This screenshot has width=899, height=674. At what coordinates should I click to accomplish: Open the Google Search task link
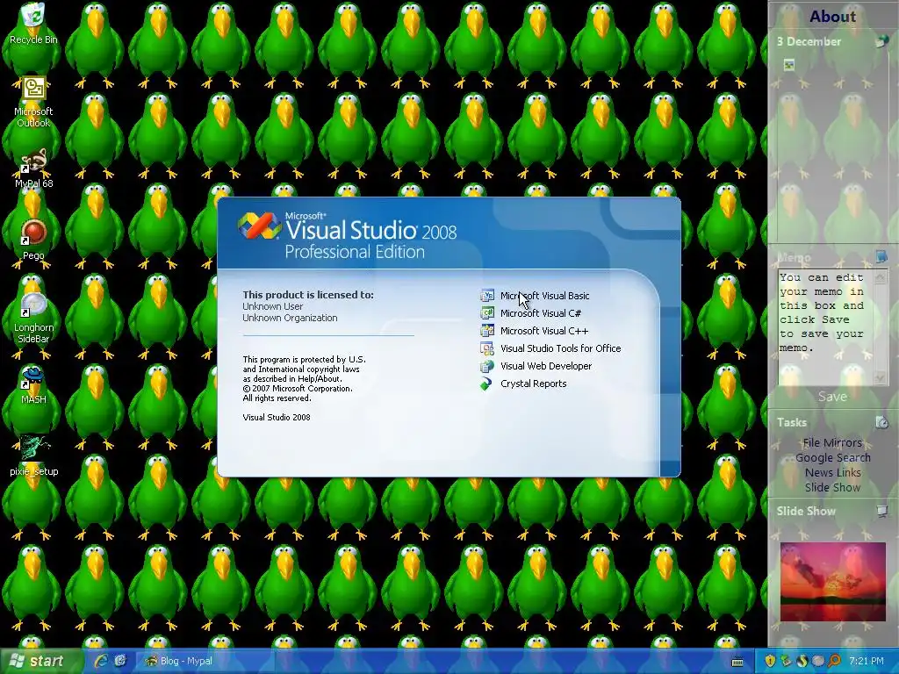pos(832,457)
